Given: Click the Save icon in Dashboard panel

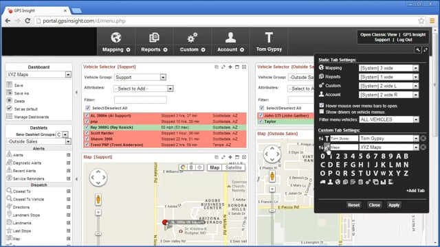Looking at the screenshot, I should tap(9, 85).
